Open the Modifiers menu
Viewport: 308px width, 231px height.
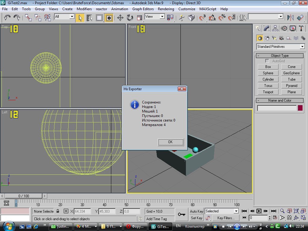(x=84, y=9)
